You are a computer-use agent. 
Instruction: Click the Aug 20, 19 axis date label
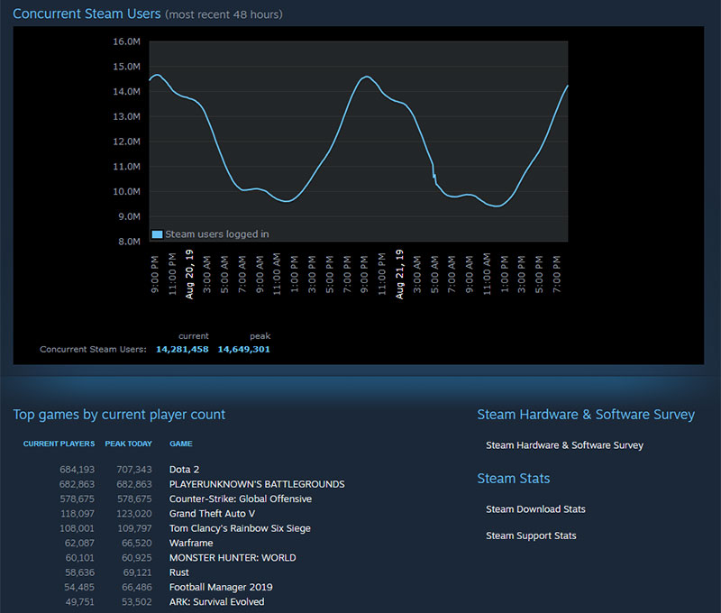[189, 275]
